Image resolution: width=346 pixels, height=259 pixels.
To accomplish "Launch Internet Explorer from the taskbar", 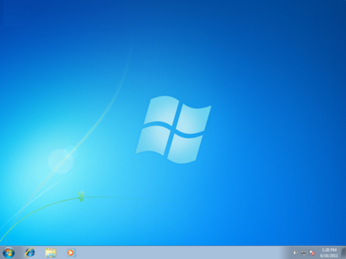I will tap(30, 253).
